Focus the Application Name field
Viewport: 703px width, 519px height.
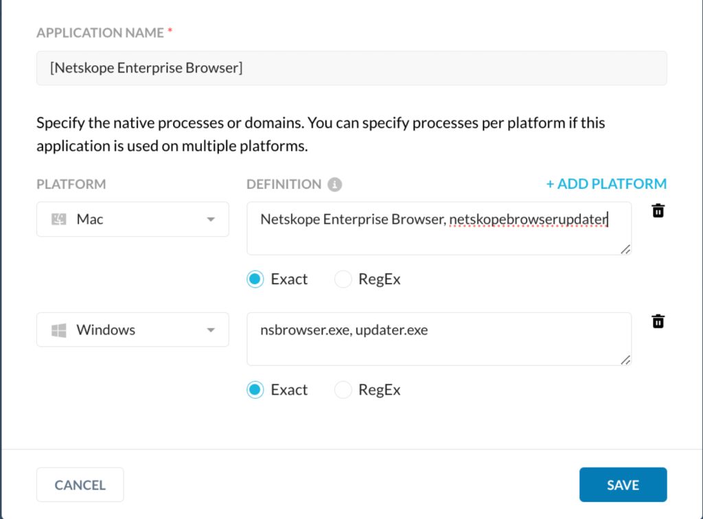pos(351,68)
